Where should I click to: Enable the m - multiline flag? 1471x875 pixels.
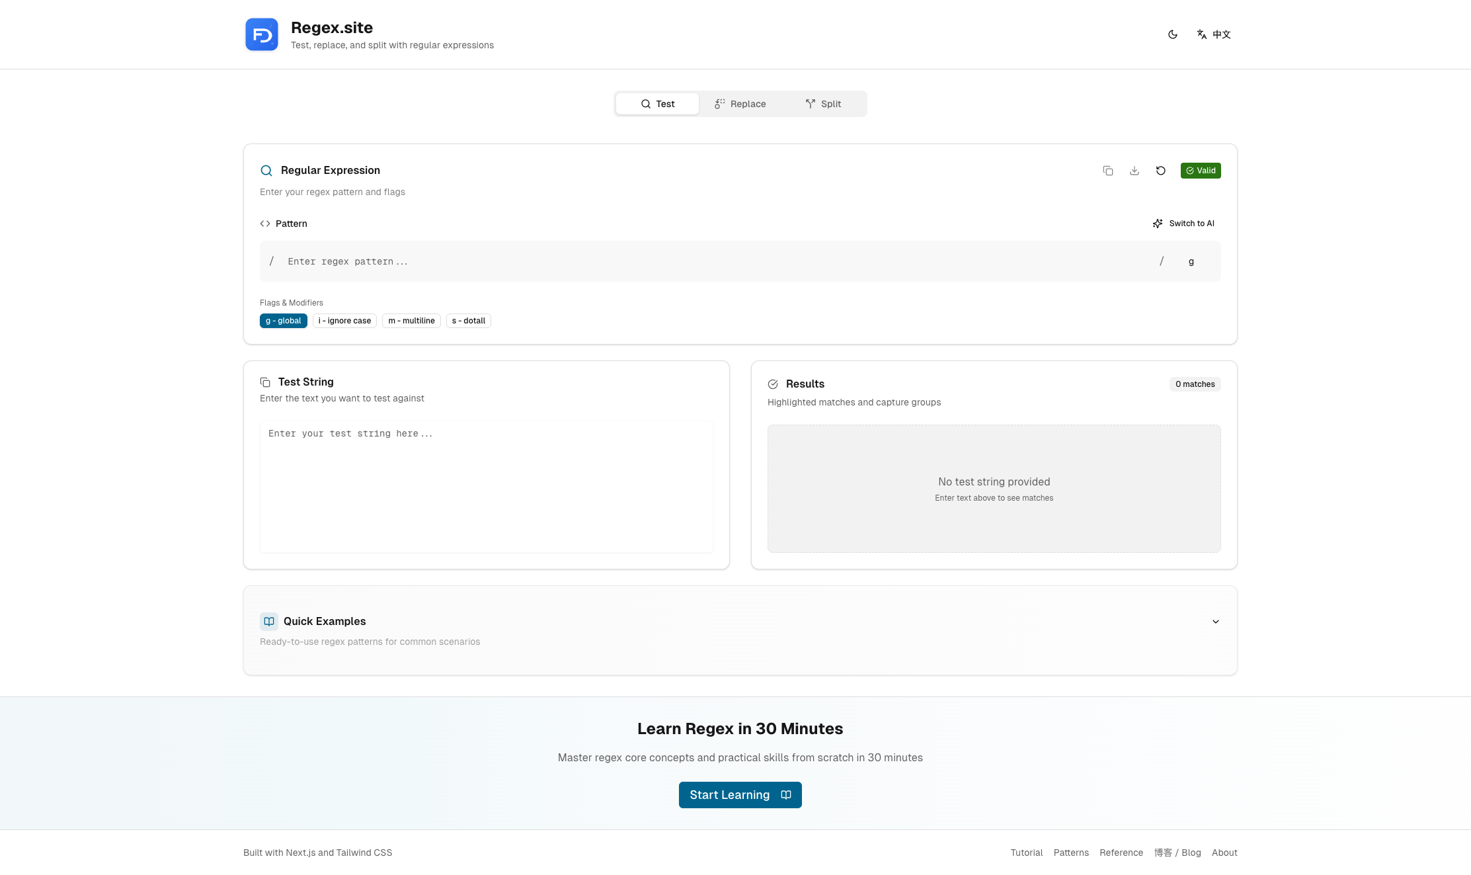[x=411, y=321]
